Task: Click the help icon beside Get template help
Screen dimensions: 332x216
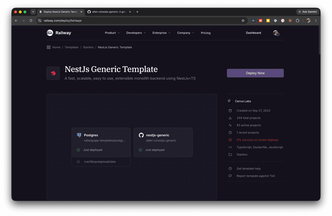Action: click(230, 168)
